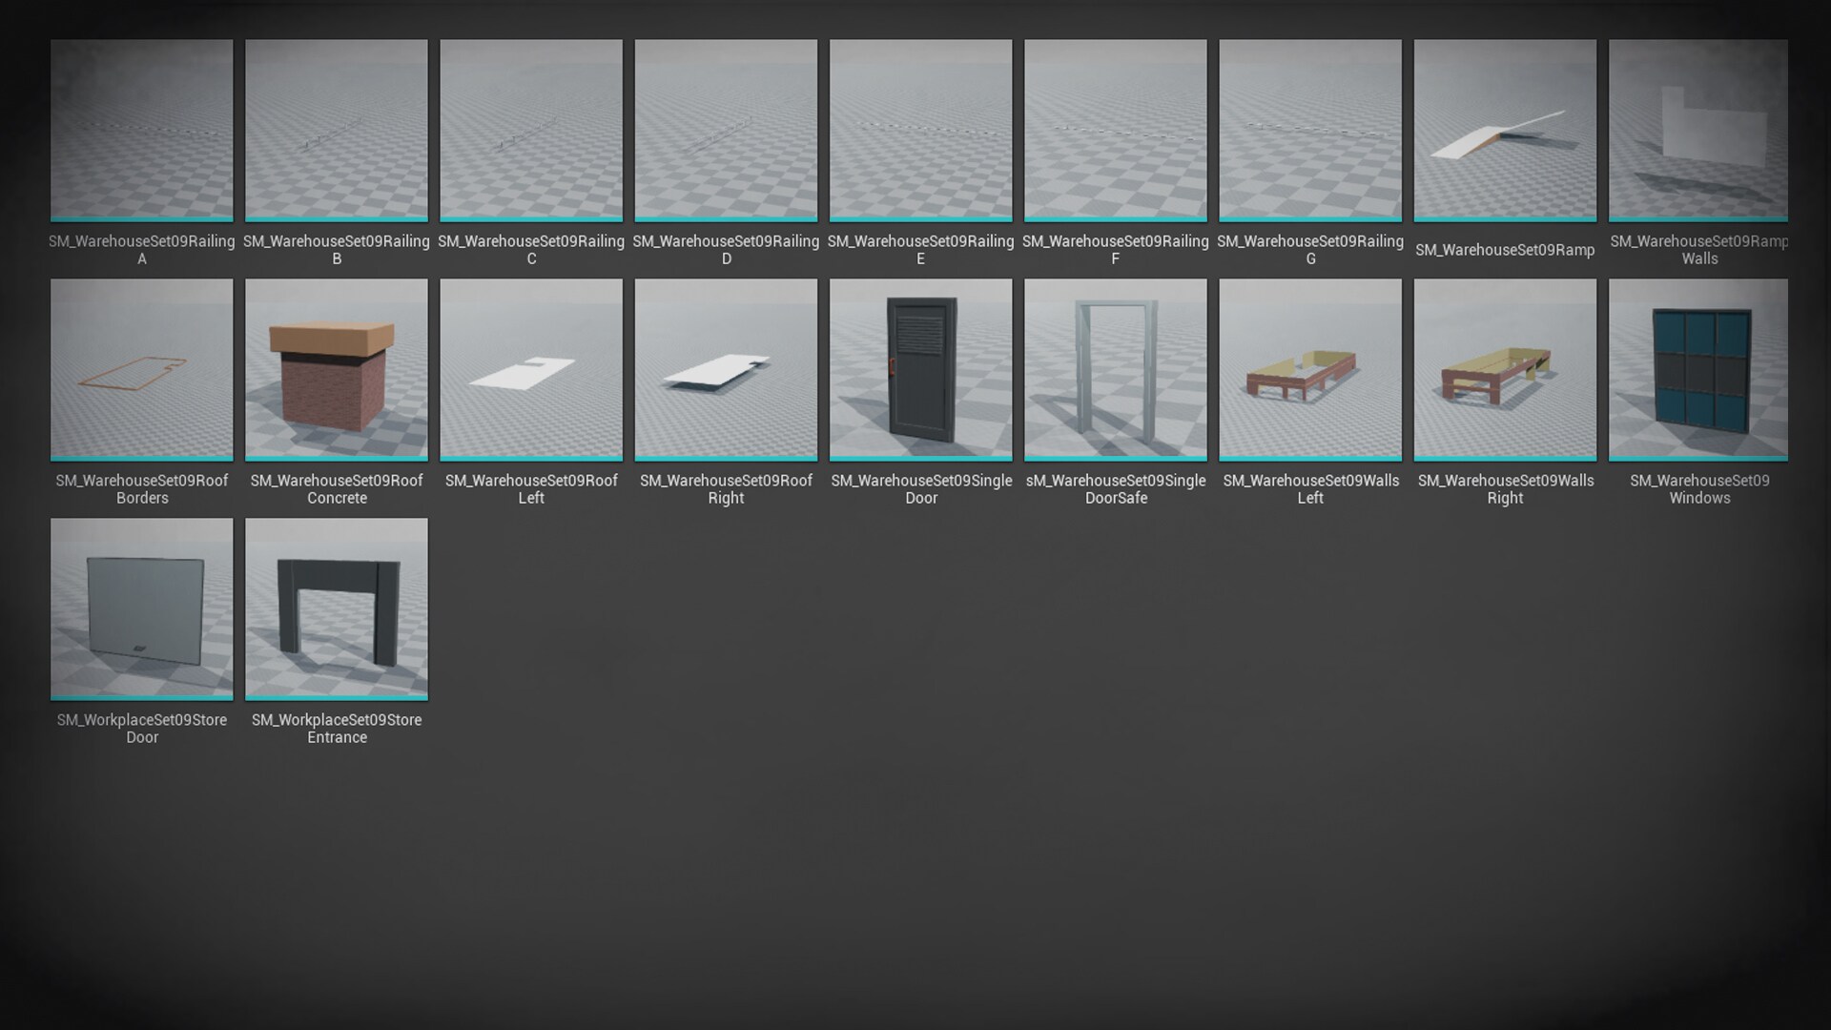Click the SM_WarehouseSet09SingleDoor asset
1831x1030 pixels.
point(919,370)
